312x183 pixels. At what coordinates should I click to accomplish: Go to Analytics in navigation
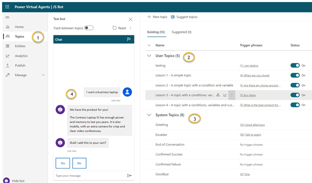click(x=21, y=56)
